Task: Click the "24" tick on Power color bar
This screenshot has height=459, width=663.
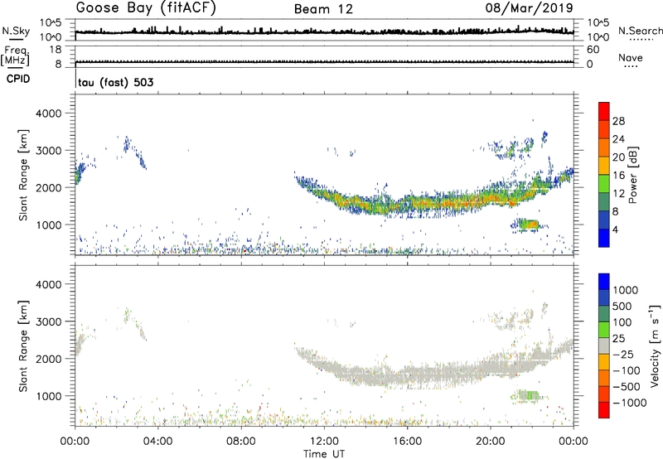Action: 618,139
